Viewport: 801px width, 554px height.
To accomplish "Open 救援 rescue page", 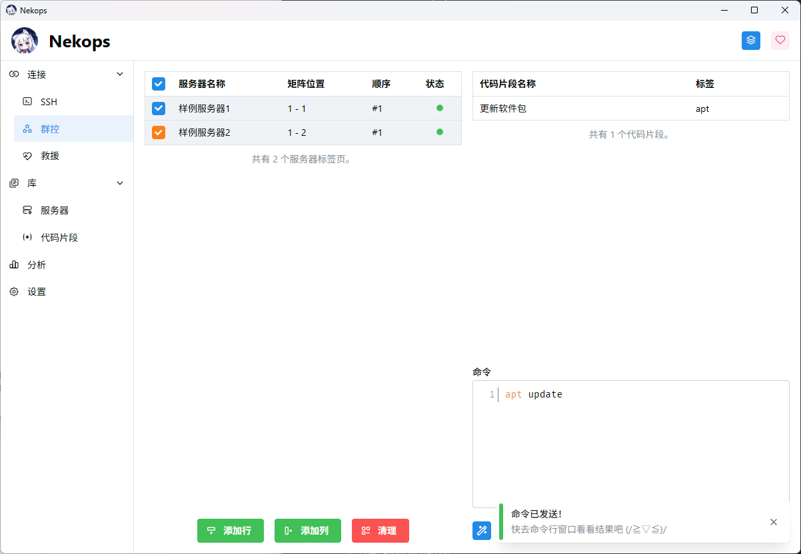I will point(50,156).
